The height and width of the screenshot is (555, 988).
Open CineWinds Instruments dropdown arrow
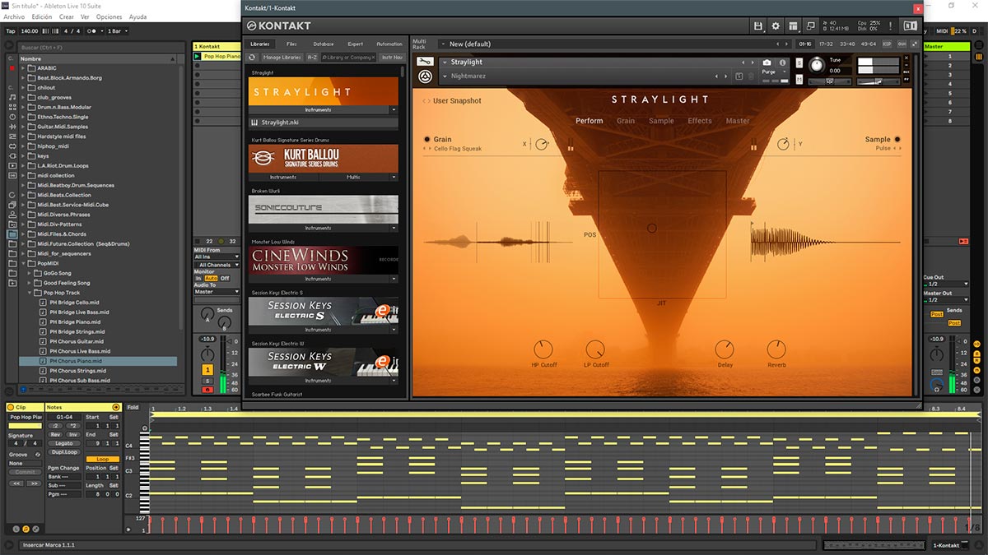coord(394,279)
